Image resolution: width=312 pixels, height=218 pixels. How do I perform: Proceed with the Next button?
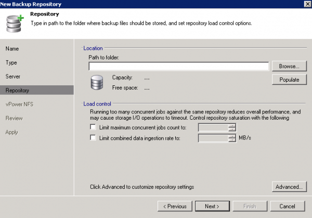[x=212, y=206]
